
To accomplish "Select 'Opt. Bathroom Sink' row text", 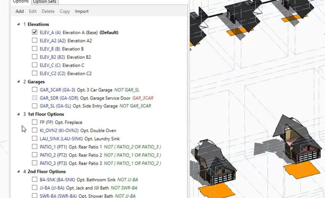I will [96, 180].
